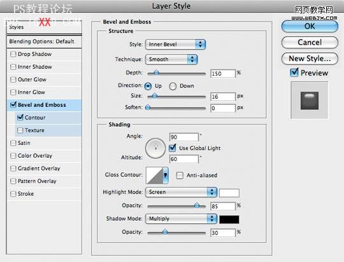
Task: Open the Shadow Mode dropdown showing Multiply
Action: tap(181, 219)
